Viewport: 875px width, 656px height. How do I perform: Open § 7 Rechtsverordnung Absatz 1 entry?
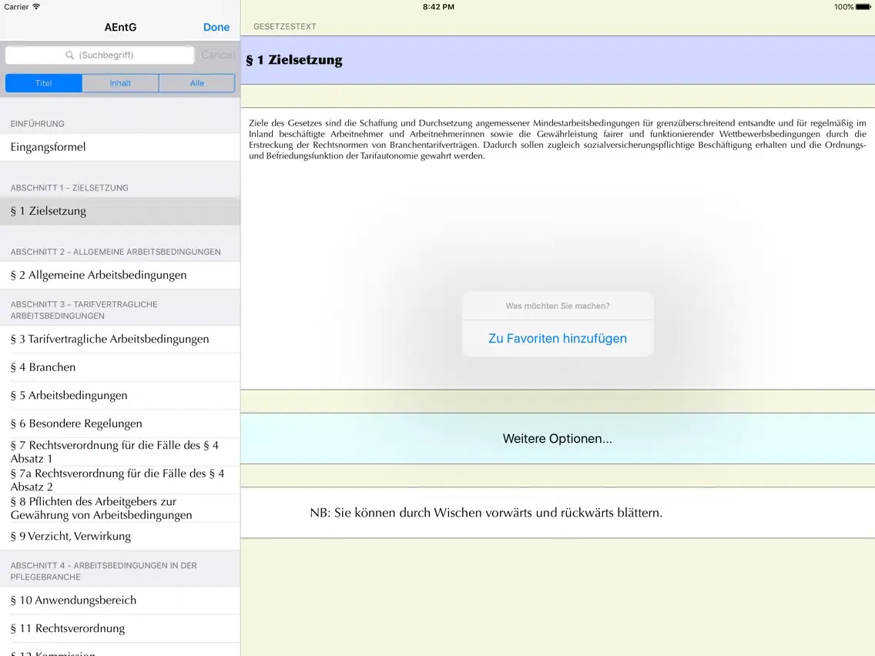click(120, 452)
